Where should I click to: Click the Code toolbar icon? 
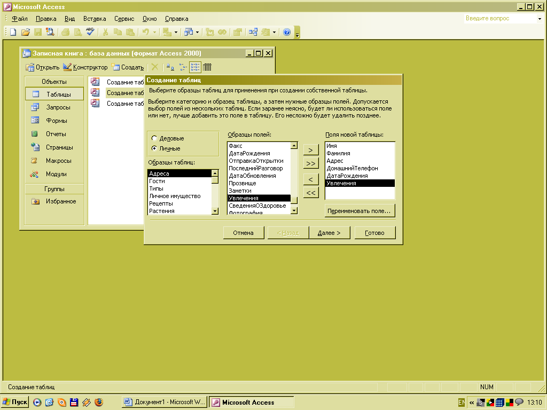pyautogui.click(x=209, y=32)
